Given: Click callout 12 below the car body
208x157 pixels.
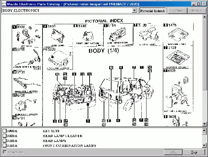Looking at the screenshot, I should click(134, 120).
